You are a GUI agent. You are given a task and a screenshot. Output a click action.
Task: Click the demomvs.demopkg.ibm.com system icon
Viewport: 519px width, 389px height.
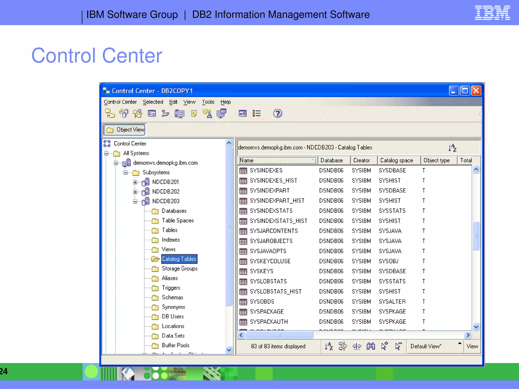tap(126, 163)
